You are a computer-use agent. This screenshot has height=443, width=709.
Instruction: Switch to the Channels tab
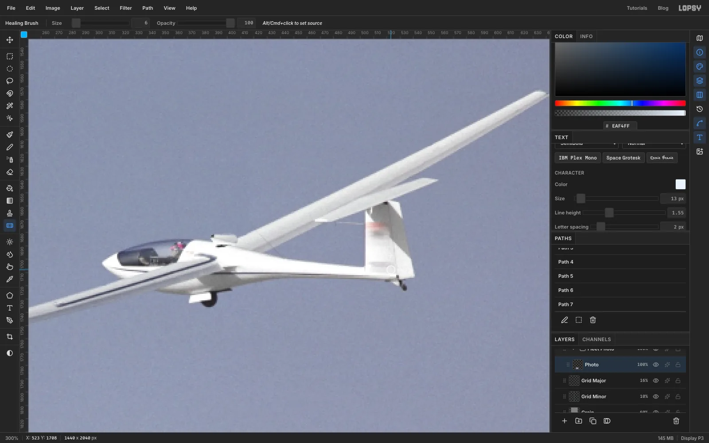(x=596, y=339)
